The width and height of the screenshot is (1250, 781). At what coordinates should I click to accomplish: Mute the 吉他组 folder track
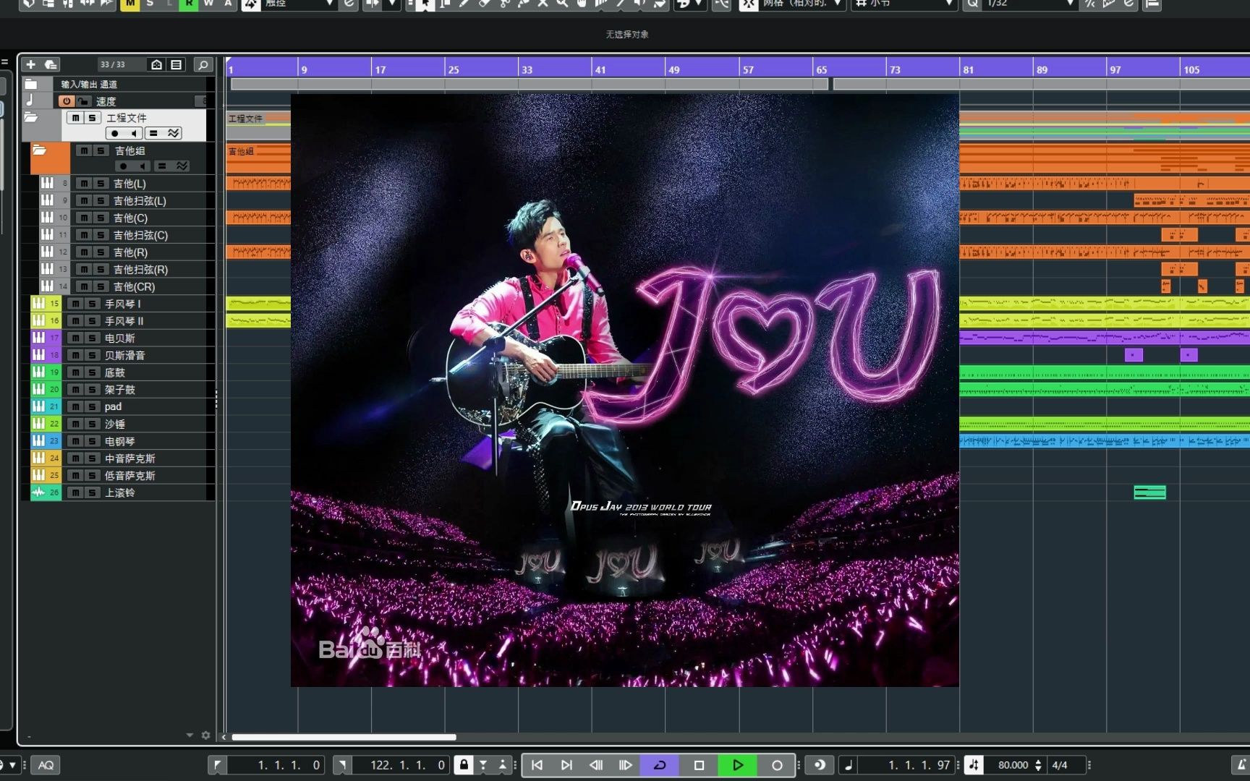pos(84,150)
